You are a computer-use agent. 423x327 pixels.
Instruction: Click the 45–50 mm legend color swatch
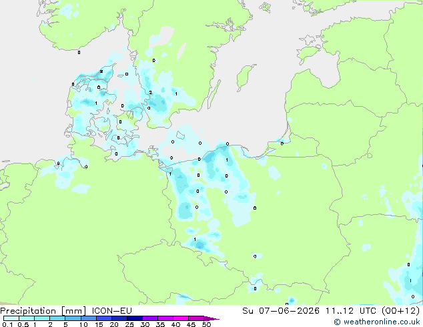196,318
